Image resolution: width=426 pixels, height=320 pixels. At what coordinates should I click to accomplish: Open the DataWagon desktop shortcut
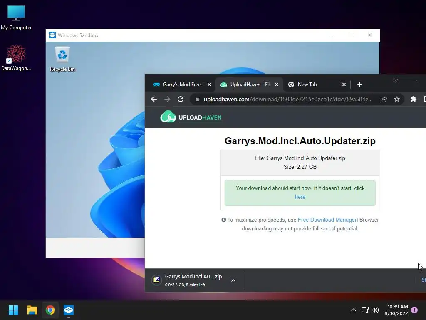16,57
